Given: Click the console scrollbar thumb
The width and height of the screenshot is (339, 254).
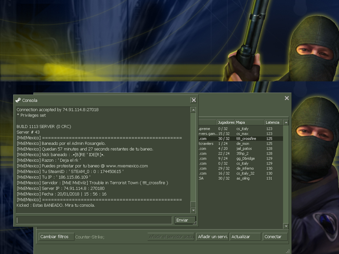Looking at the screenshot, I should [193, 204].
